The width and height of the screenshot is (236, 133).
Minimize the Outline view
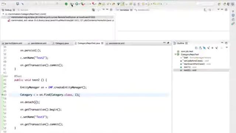222,43
